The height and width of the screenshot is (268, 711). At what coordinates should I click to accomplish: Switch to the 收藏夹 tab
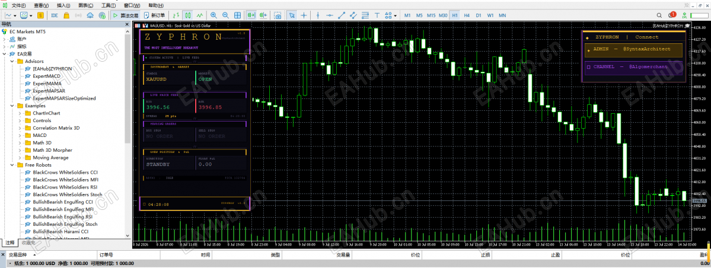(28, 243)
